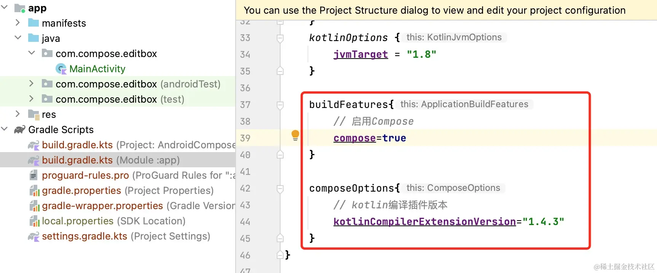
Task: Expand the com.compose.editbox (androidTest) package
Action: (x=32, y=84)
